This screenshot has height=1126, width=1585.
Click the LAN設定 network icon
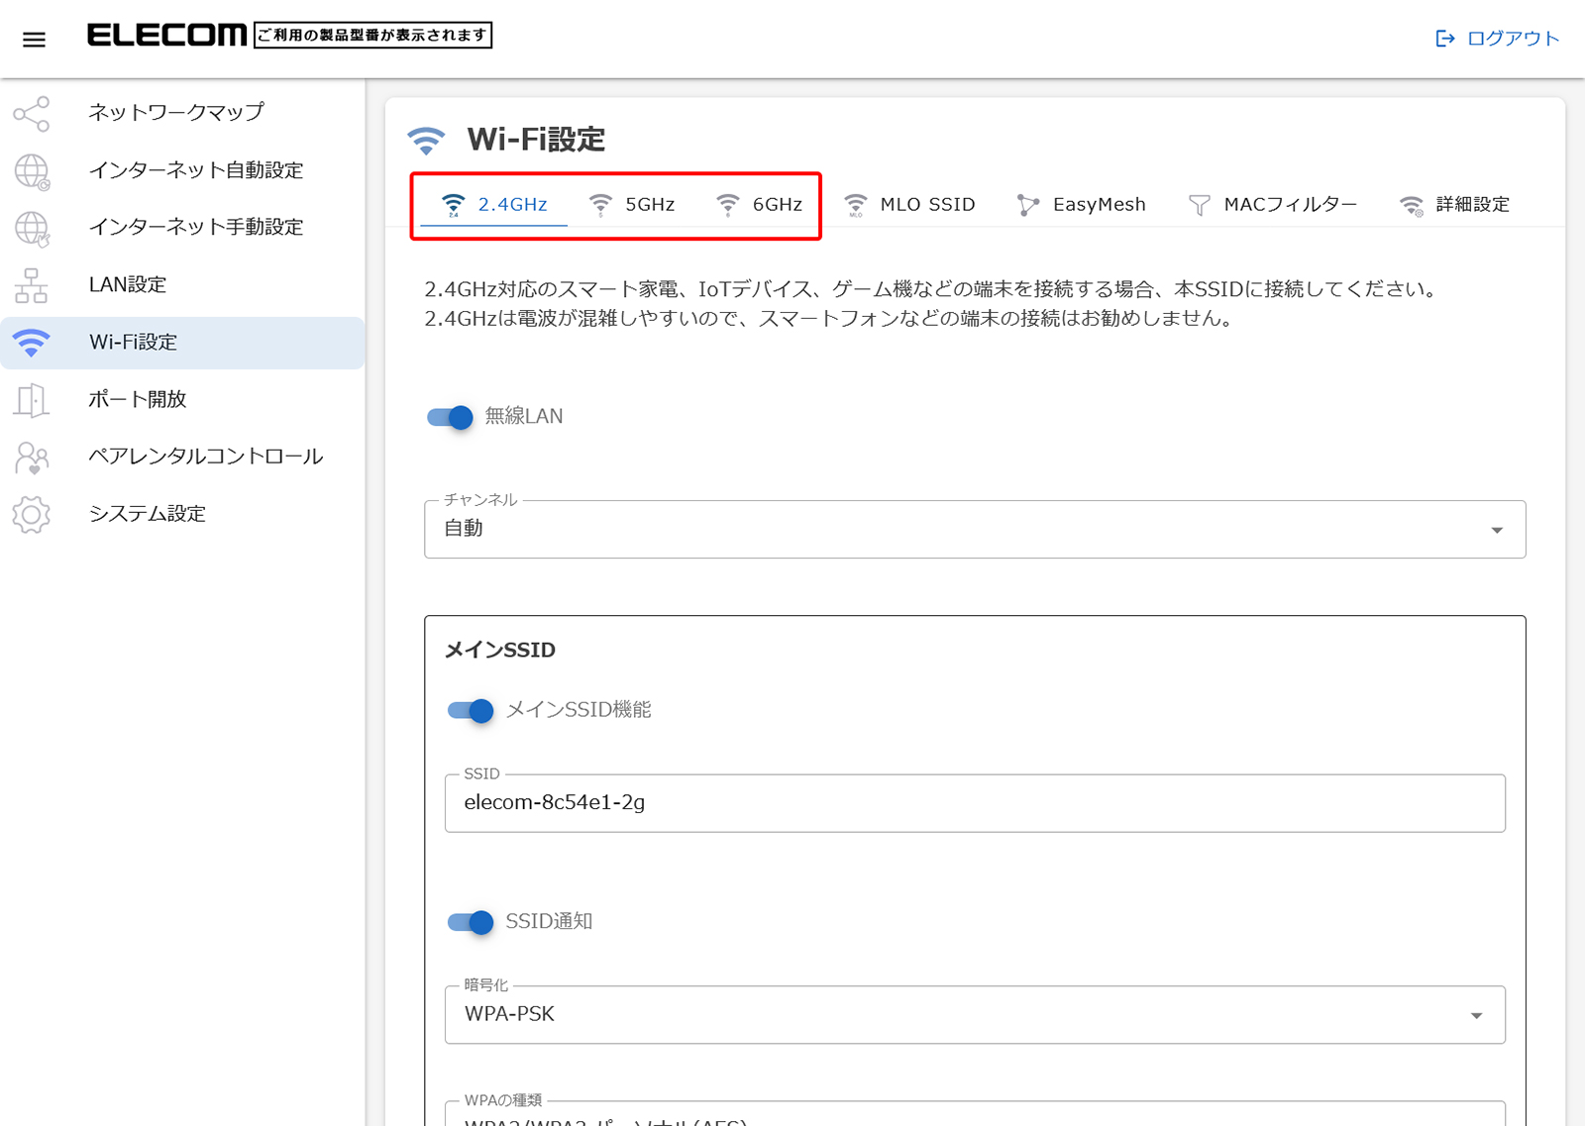32,285
